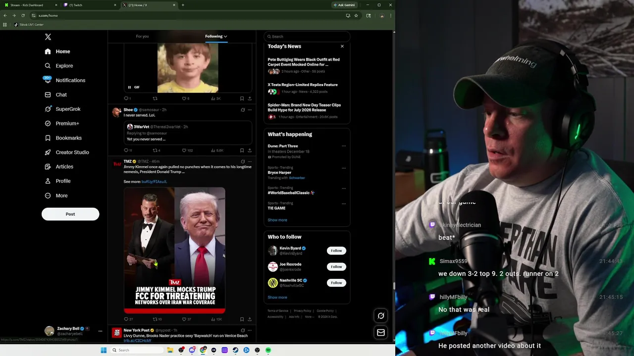Open the floating Messages envelope button
Screen dimensions: 634x356
(381, 333)
